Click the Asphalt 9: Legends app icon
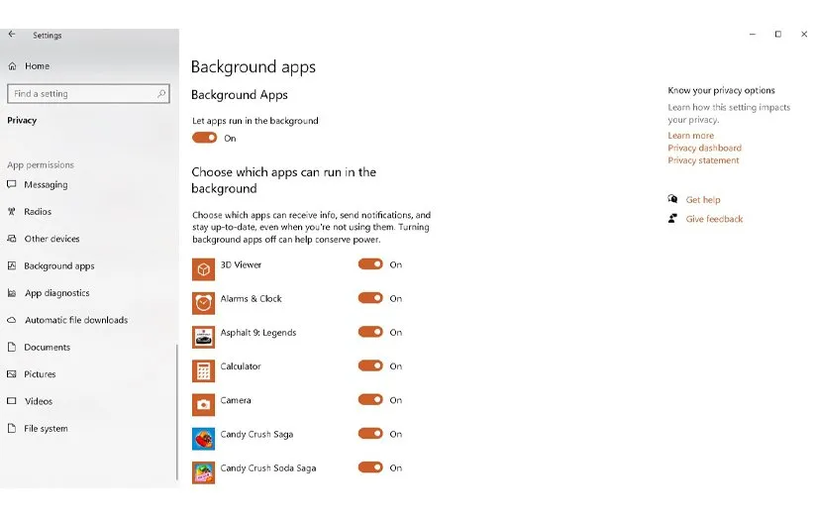Viewport: 814px width, 517px height. [x=203, y=337]
